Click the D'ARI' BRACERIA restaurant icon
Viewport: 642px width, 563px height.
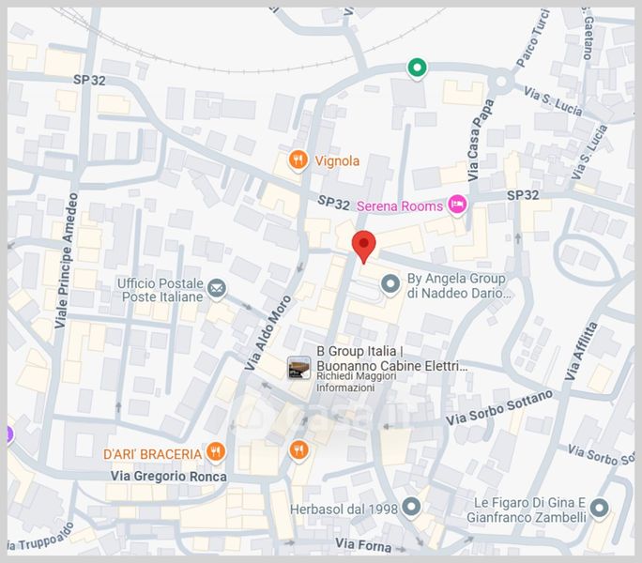pos(215,452)
